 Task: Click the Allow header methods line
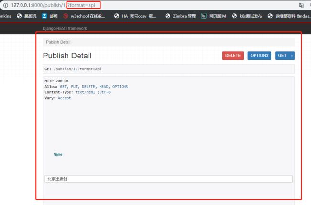pyautogui.click(x=86, y=87)
